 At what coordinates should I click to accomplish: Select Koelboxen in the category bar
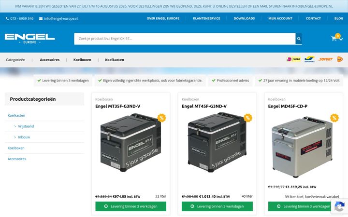click(x=82, y=60)
